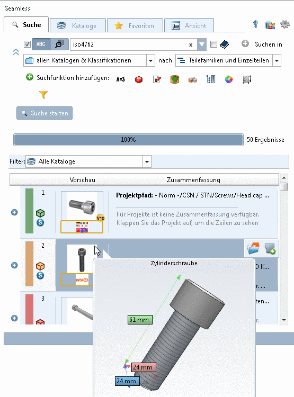294x397 pixels.
Task: Add blue classification tree search icon
Action: click(x=211, y=79)
